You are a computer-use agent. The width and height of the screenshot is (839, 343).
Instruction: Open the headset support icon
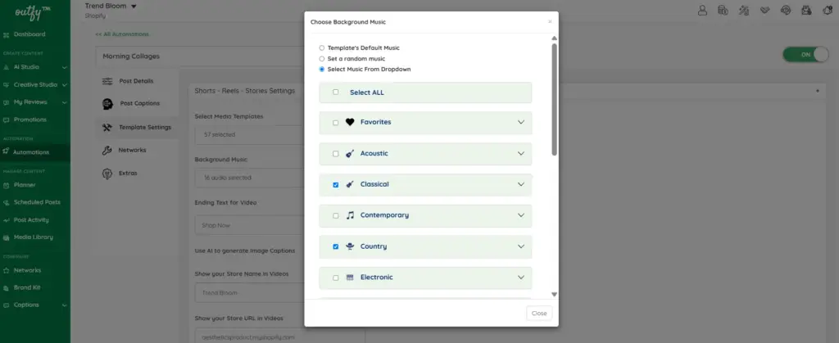(x=786, y=10)
